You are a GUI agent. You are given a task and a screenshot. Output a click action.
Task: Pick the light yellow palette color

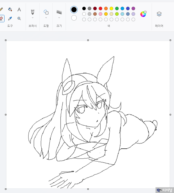click(x=111, y=14)
